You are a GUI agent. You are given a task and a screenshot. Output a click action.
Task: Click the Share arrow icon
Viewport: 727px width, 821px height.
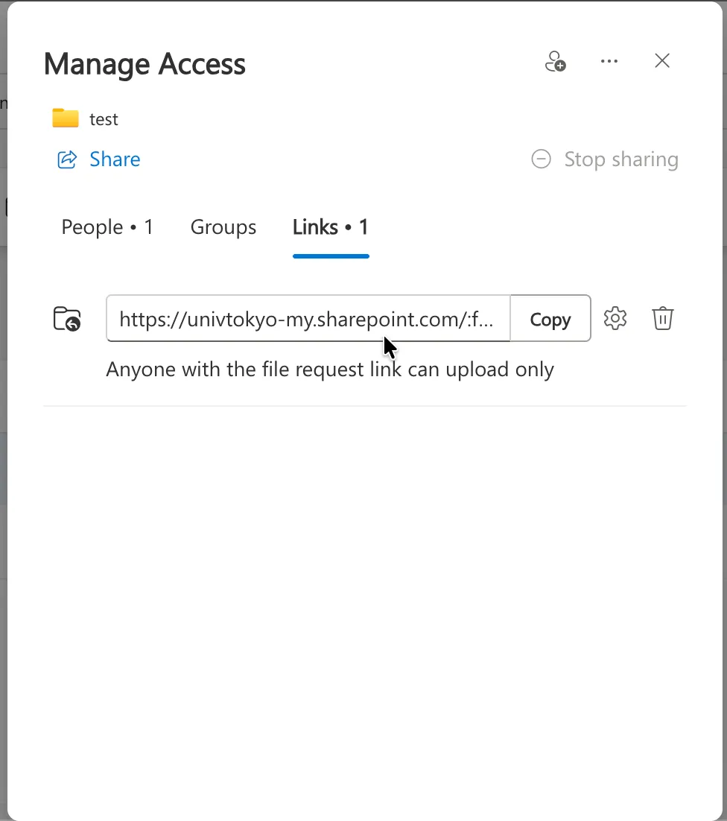pos(67,159)
